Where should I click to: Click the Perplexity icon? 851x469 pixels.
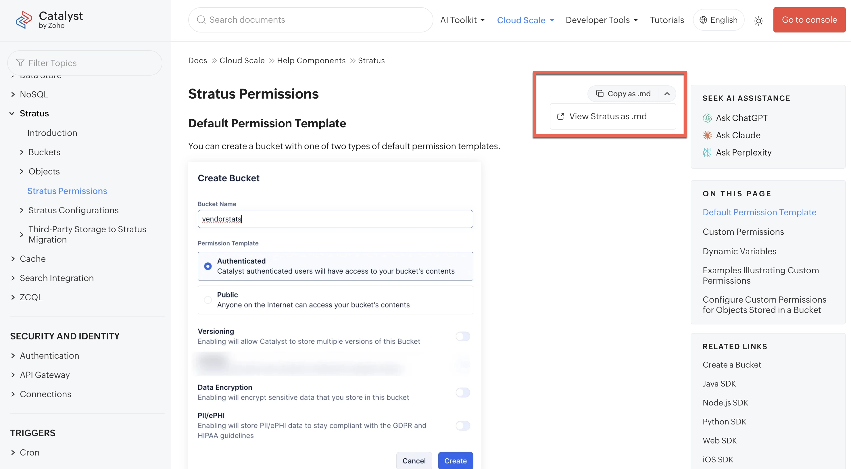(707, 152)
